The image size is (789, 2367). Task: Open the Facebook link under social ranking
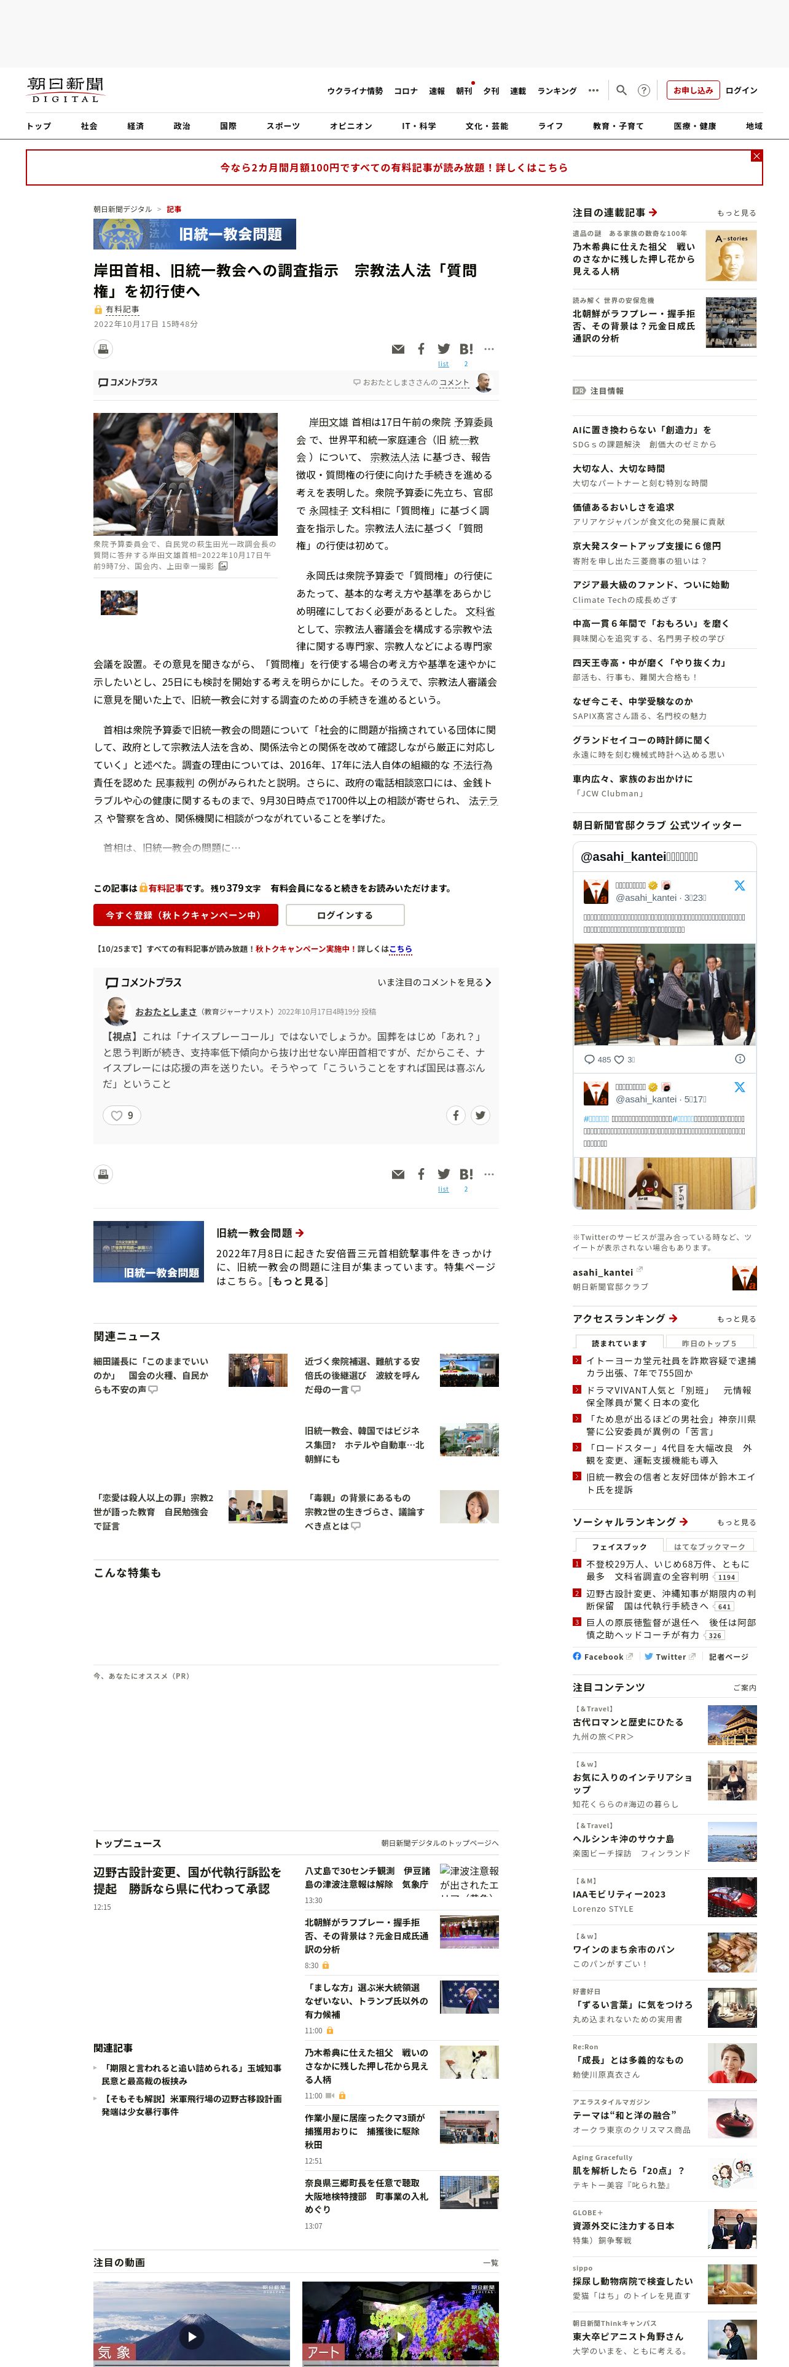[x=603, y=1657]
